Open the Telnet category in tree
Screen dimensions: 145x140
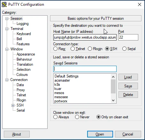tap(21, 95)
